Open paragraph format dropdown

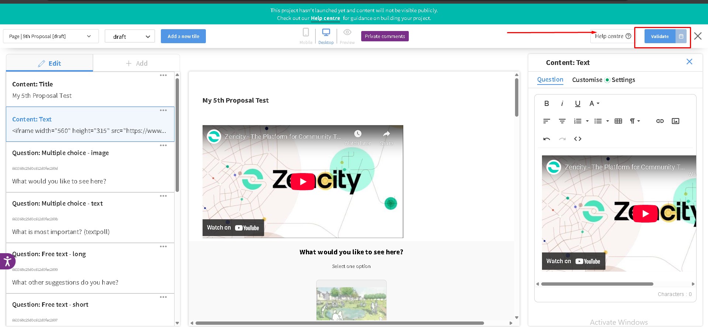[x=635, y=121]
